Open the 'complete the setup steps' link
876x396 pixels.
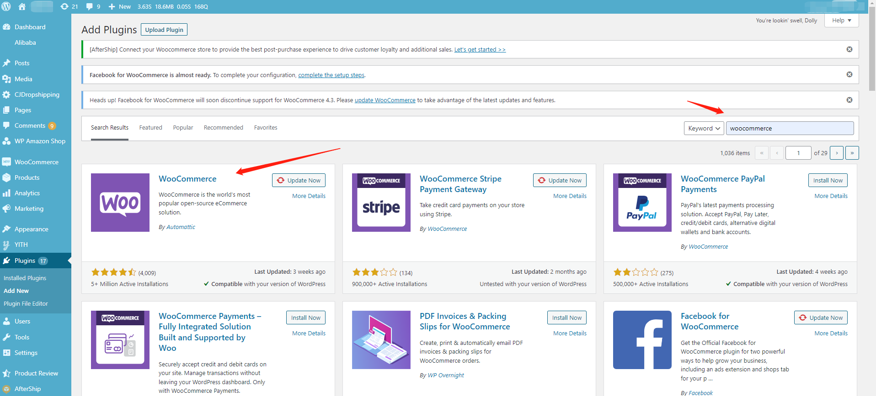[x=331, y=75]
